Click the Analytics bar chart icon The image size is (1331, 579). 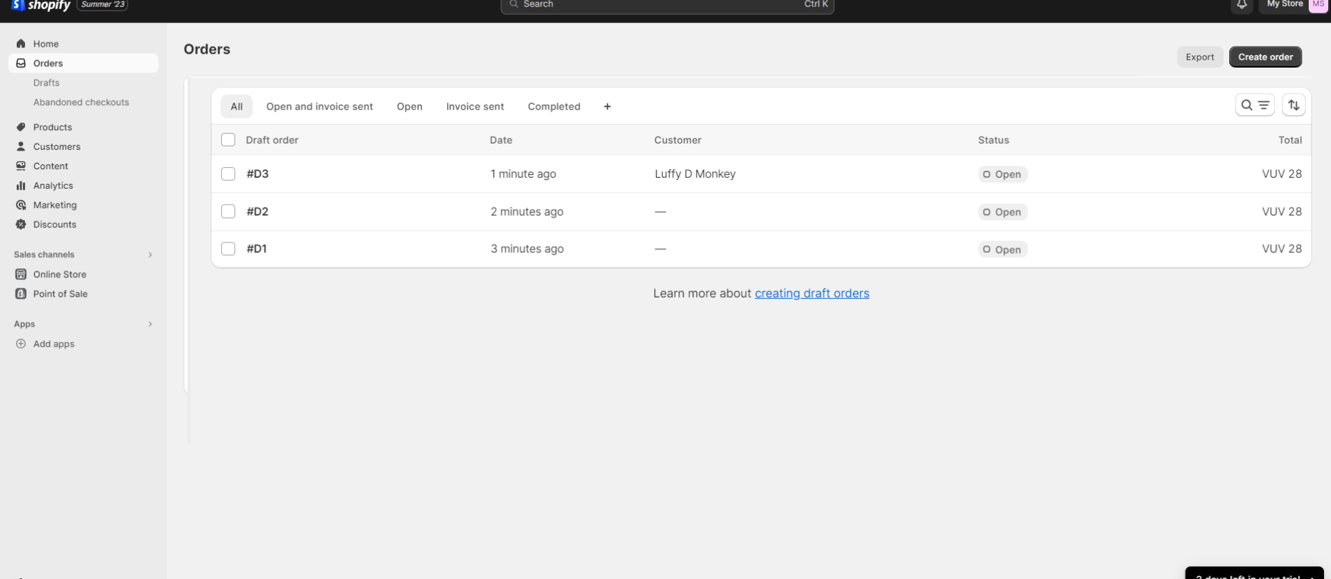[x=21, y=185]
